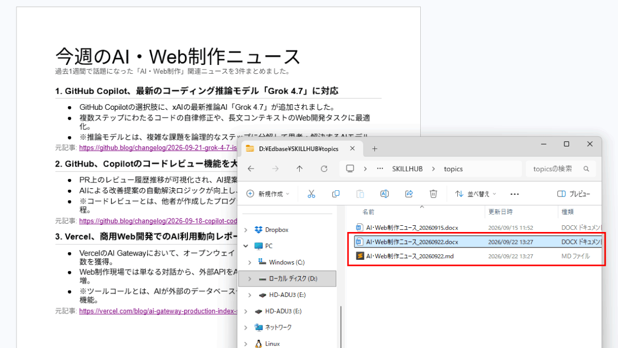The image size is (618, 348).
Task: Click the Word icon of ニュース_20260915.docx
Action: pos(360,227)
